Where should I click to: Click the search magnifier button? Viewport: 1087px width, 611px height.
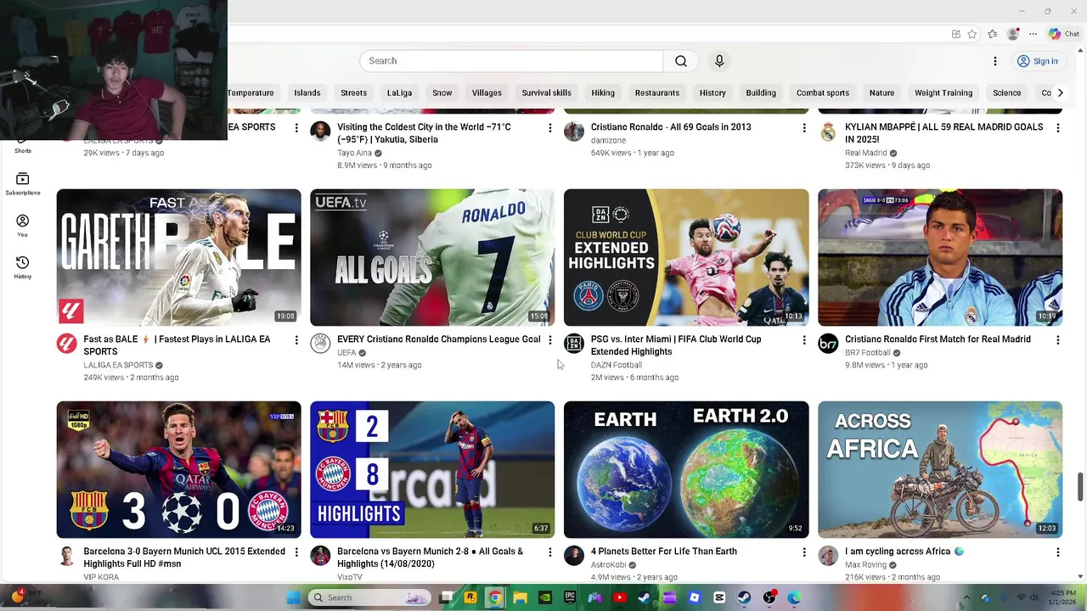[x=680, y=61]
